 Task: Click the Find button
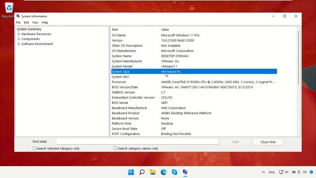[235, 142]
